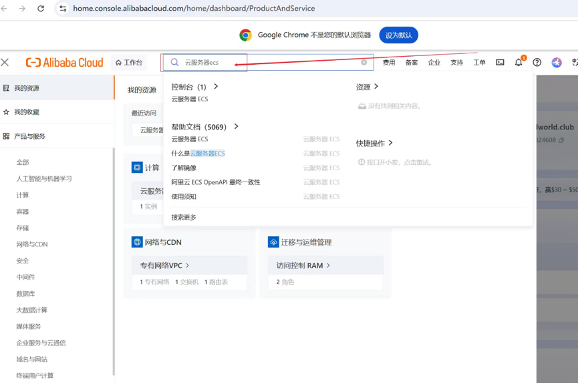Open the 使用须知 help document
This screenshot has height=383, width=578.
[184, 197]
